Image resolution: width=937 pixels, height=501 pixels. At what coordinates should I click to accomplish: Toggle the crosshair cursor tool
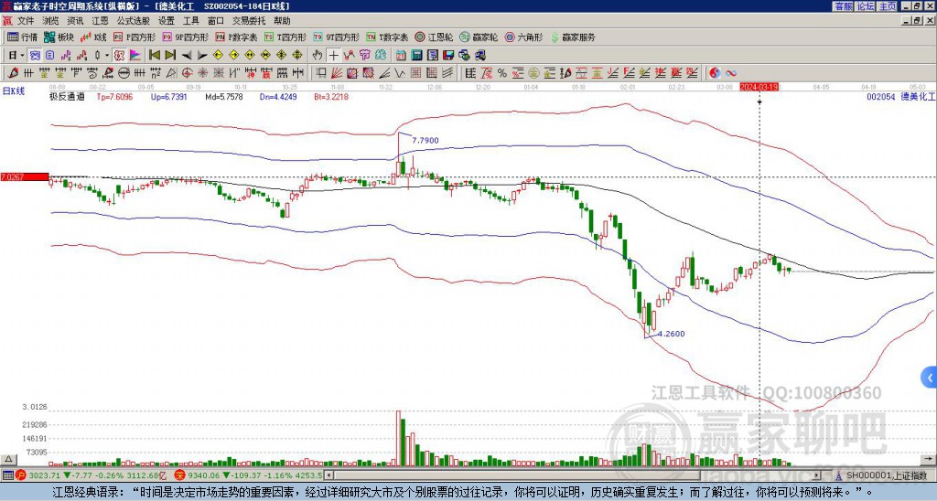tap(333, 56)
